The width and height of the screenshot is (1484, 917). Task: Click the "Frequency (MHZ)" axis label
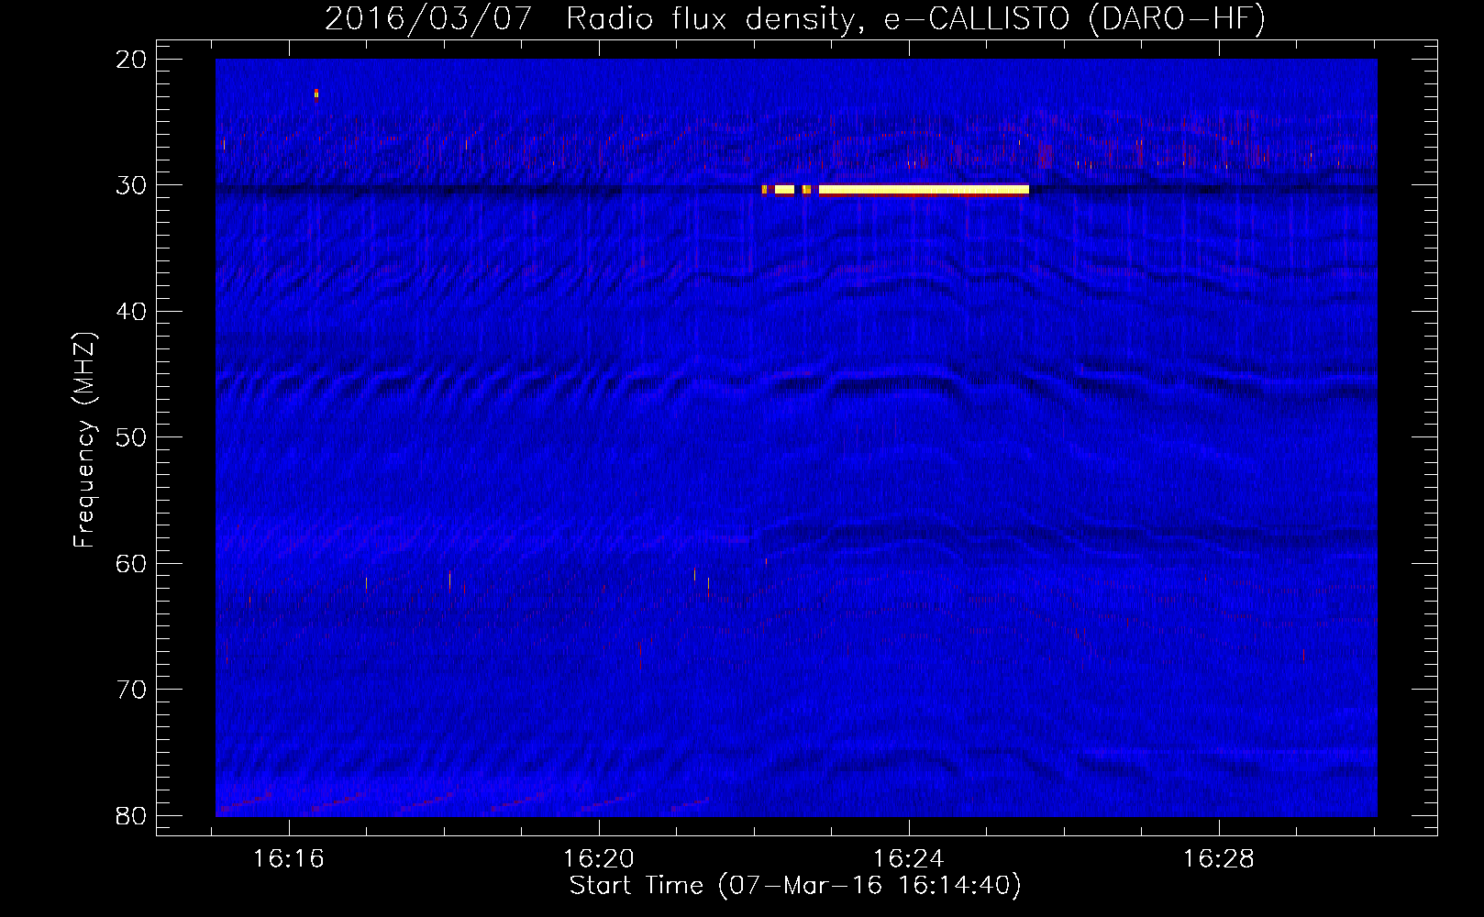click(x=84, y=440)
